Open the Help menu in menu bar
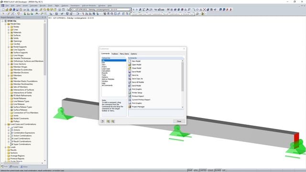 109,6
